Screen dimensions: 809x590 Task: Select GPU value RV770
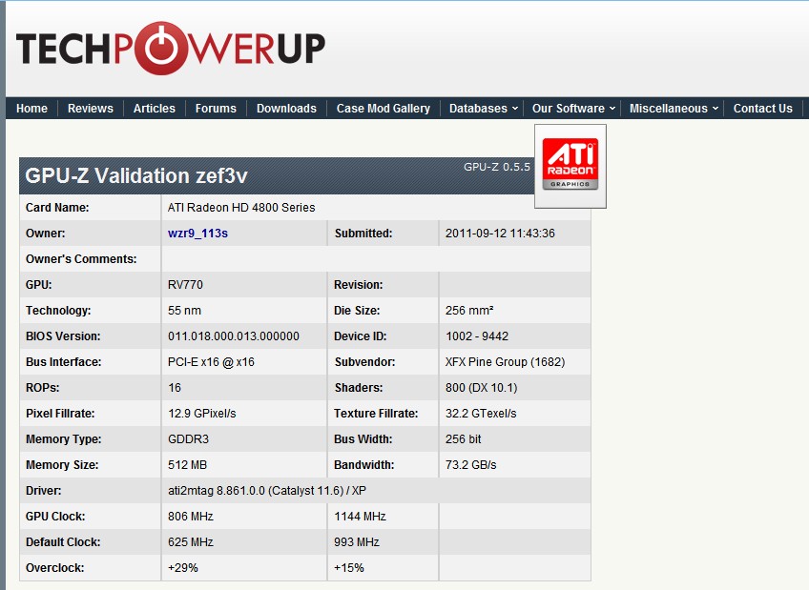[x=185, y=284]
